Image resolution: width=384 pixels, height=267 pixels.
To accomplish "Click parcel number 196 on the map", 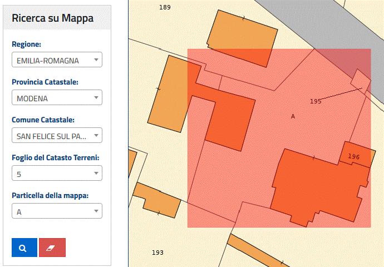I will tap(353, 157).
